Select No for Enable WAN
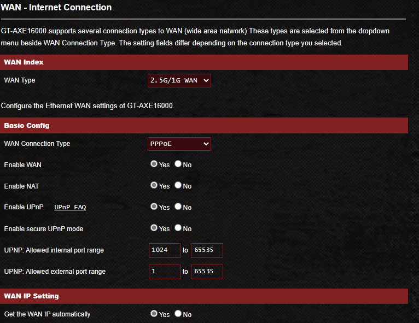The width and height of the screenshot is (419, 323). [x=178, y=164]
